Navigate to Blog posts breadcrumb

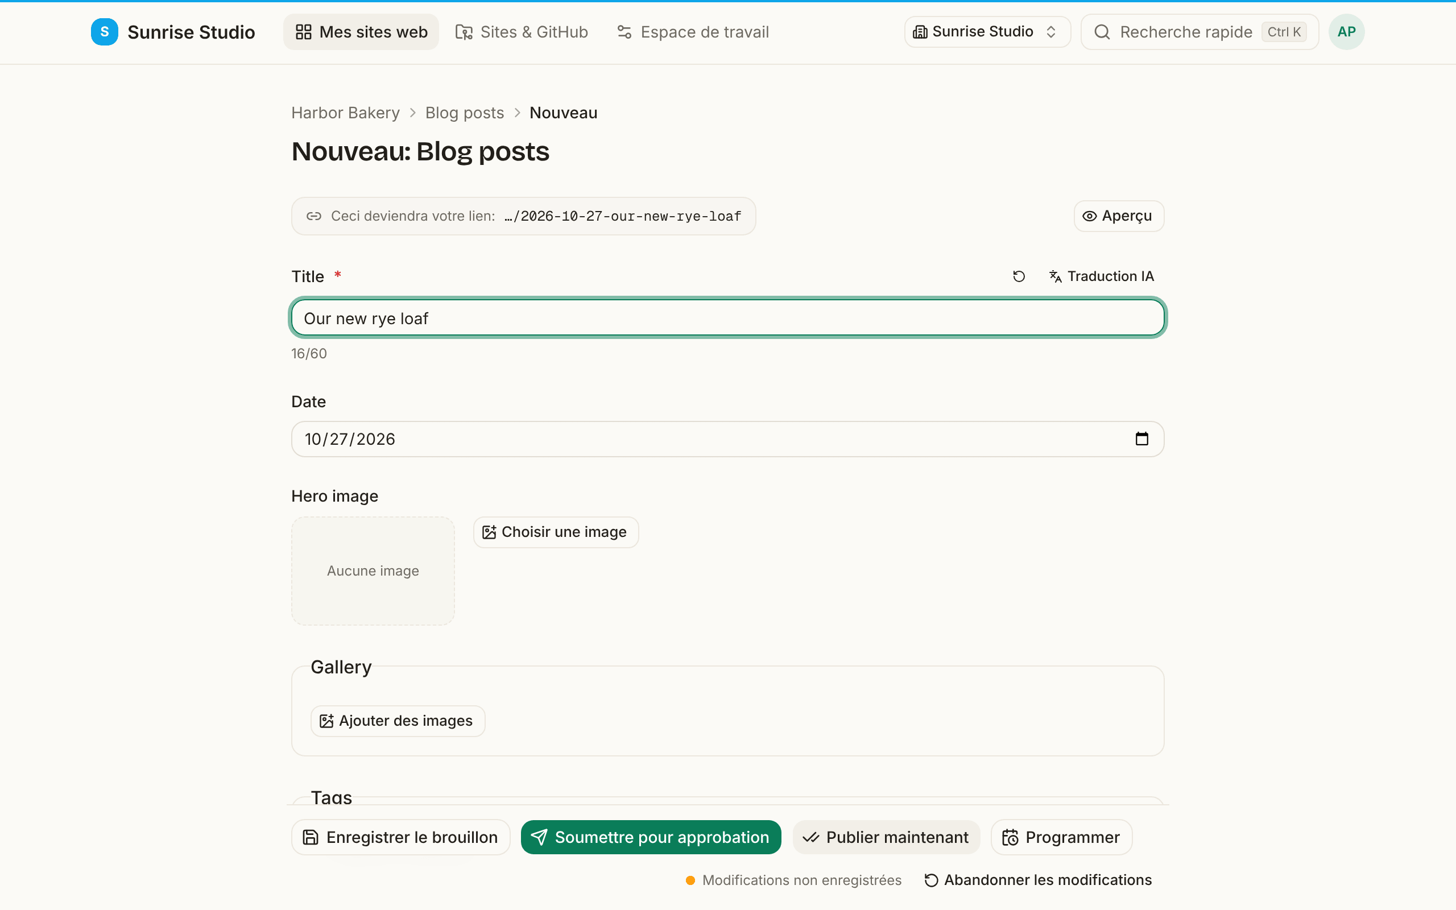coord(465,113)
